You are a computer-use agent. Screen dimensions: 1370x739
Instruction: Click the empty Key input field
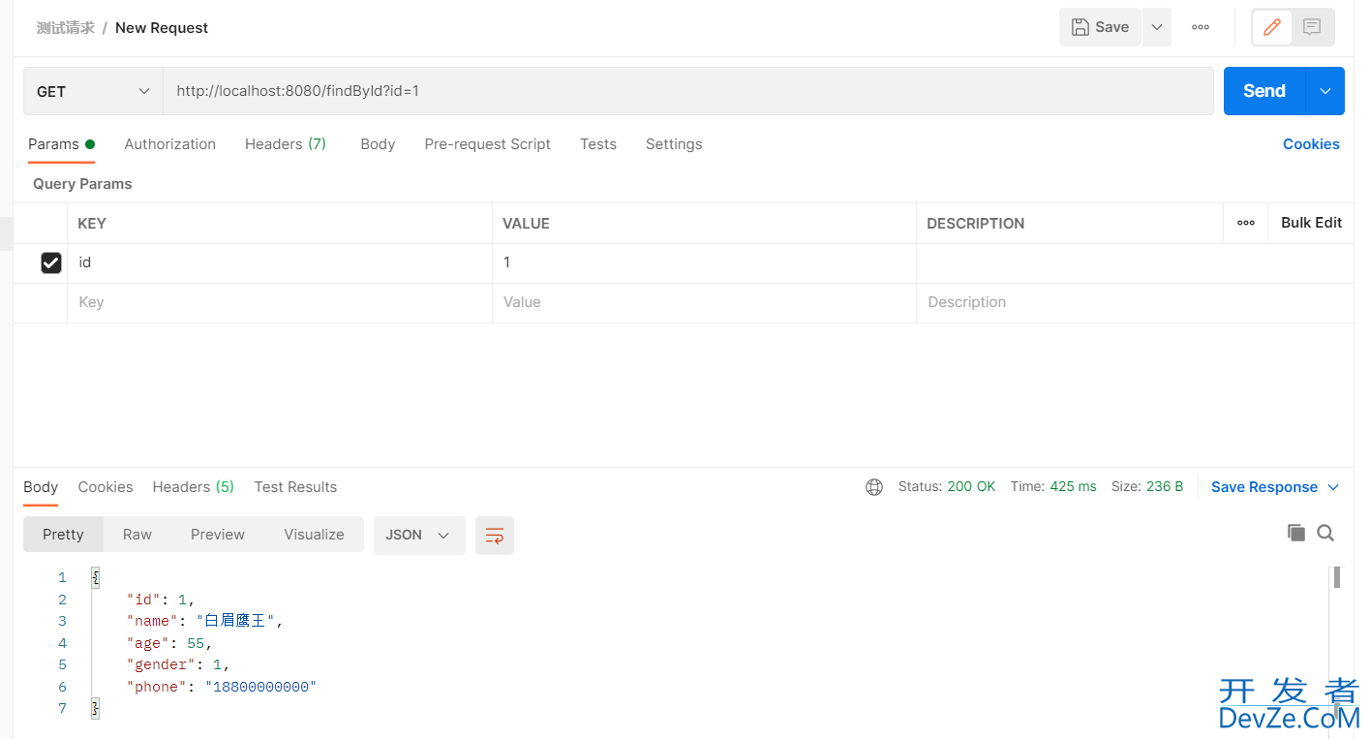pyautogui.click(x=280, y=302)
